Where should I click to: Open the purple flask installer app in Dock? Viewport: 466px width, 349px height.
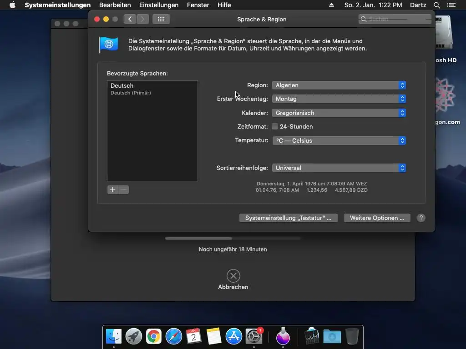[x=283, y=336]
